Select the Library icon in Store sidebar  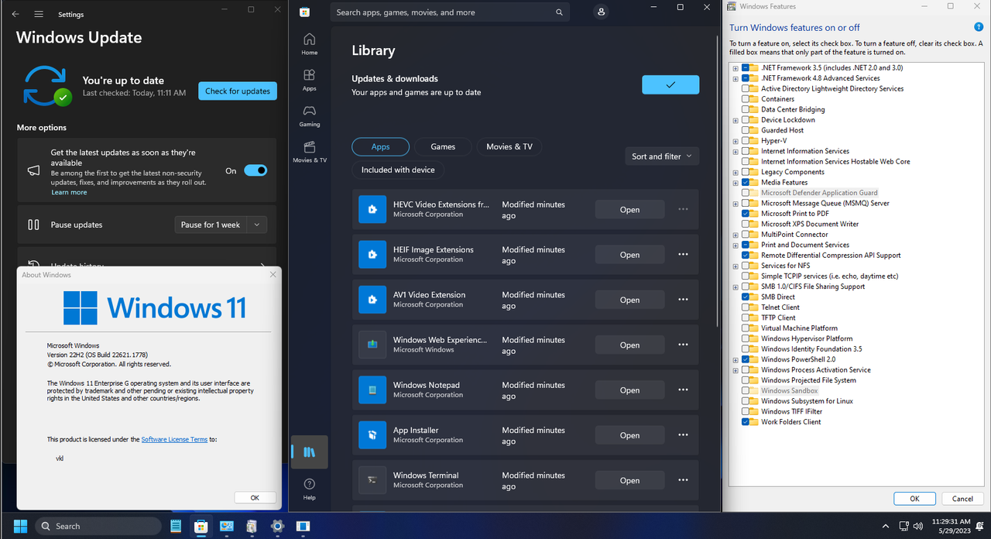(309, 452)
